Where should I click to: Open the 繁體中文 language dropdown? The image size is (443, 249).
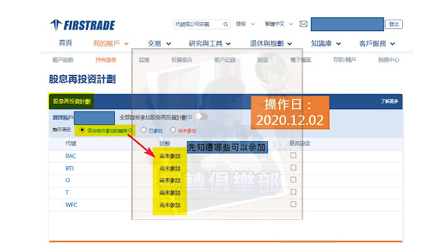(278, 24)
